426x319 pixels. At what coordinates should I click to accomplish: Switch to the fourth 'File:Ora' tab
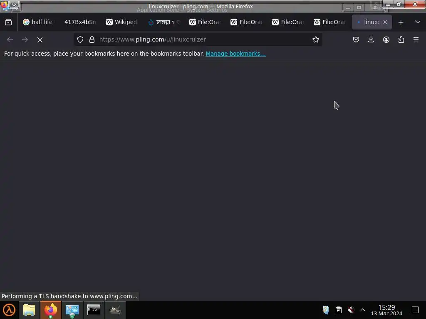329,22
